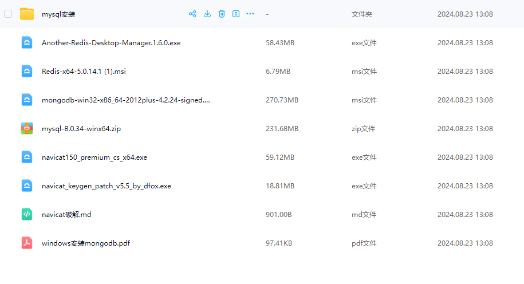Download the mysql安装 folder
524x284 pixels.
[x=207, y=14]
